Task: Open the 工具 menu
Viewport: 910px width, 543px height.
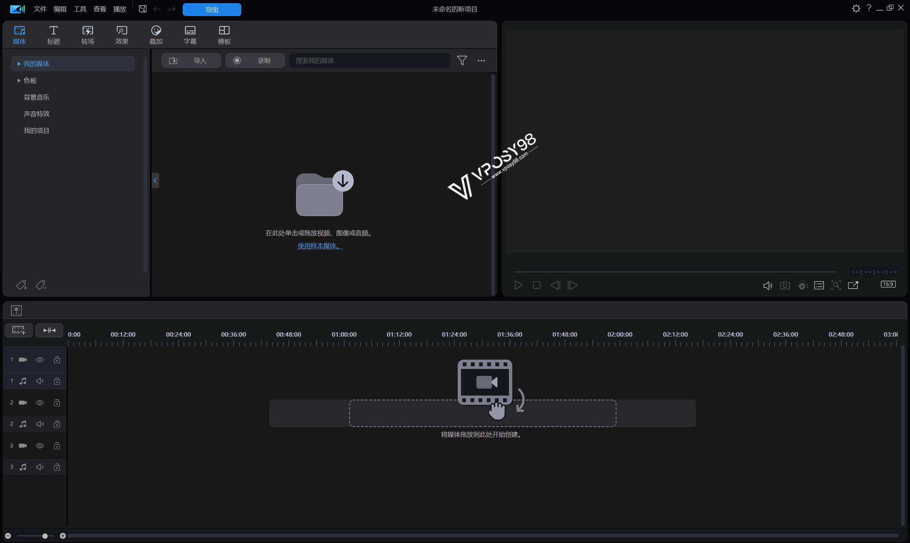Action: [80, 9]
